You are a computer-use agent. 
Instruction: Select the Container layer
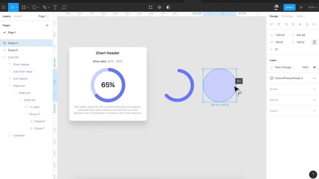pyautogui.click(x=26, y=135)
